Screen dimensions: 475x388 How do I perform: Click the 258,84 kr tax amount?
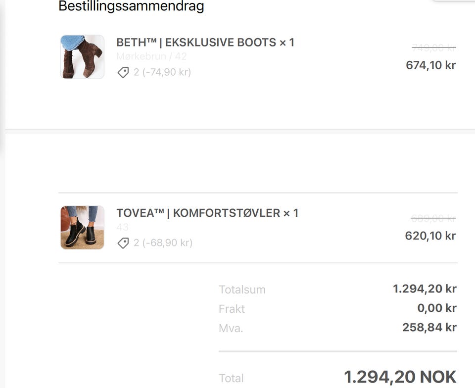(429, 327)
